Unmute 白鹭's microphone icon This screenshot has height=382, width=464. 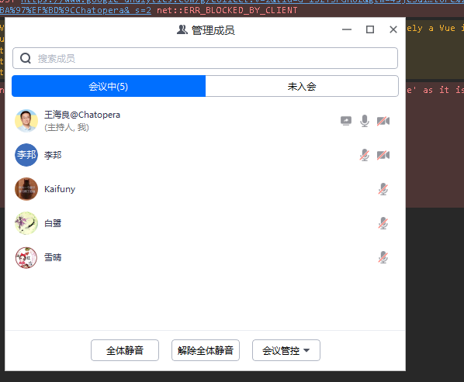(x=383, y=223)
